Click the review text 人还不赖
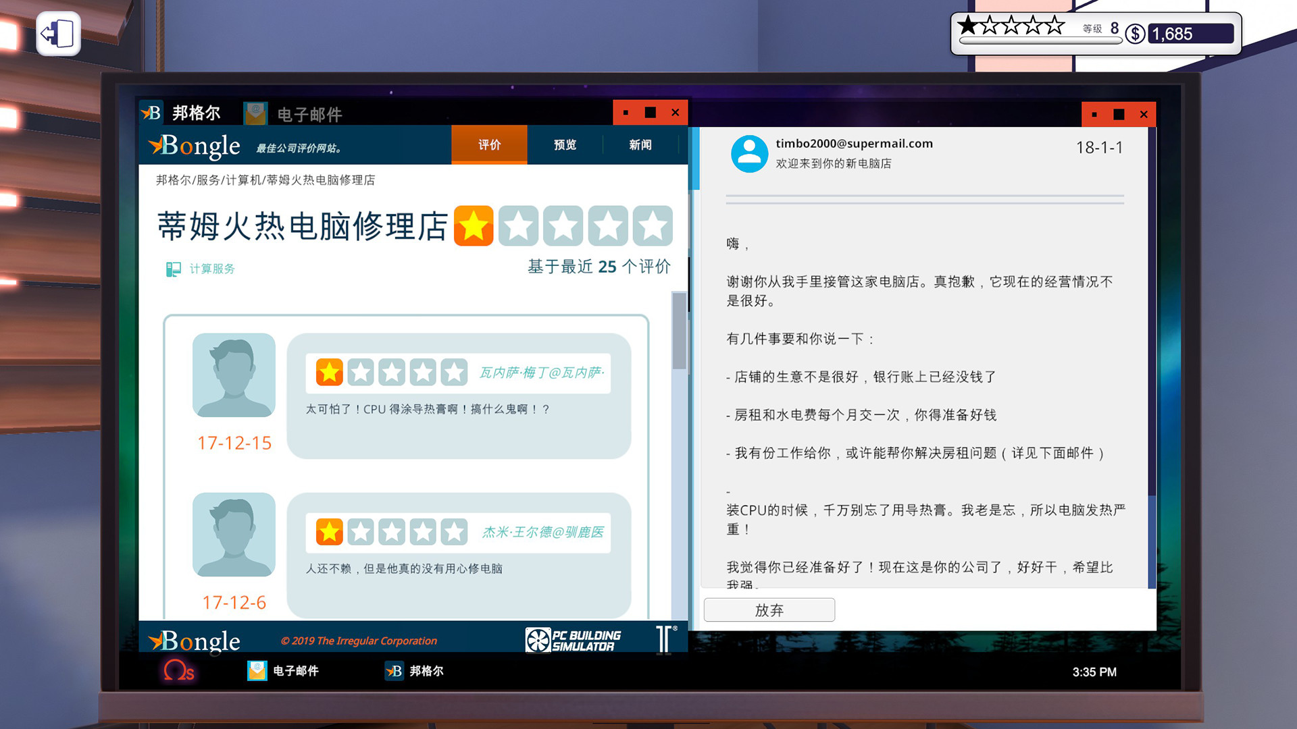 coord(404,568)
